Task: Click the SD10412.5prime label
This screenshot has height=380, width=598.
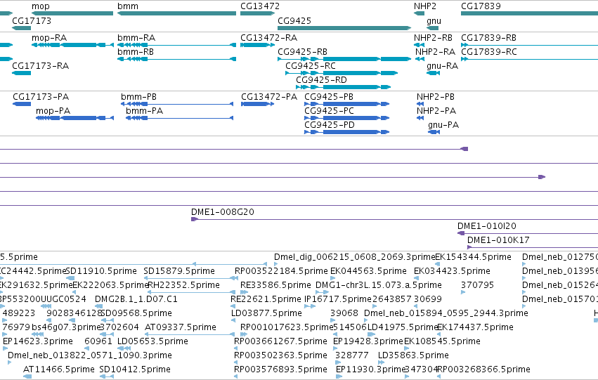Action: pyautogui.click(x=135, y=369)
